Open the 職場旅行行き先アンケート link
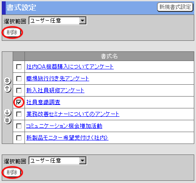The height and width of the screenshot is (183, 196). [58, 79]
